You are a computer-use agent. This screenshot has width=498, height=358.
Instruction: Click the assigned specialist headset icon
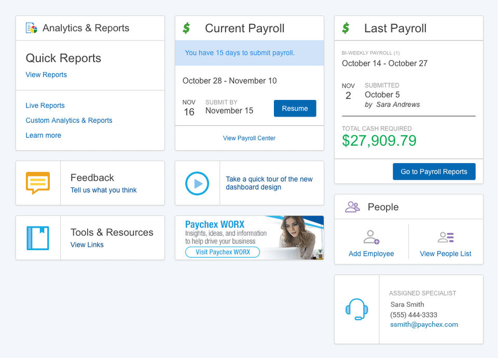pos(357,309)
